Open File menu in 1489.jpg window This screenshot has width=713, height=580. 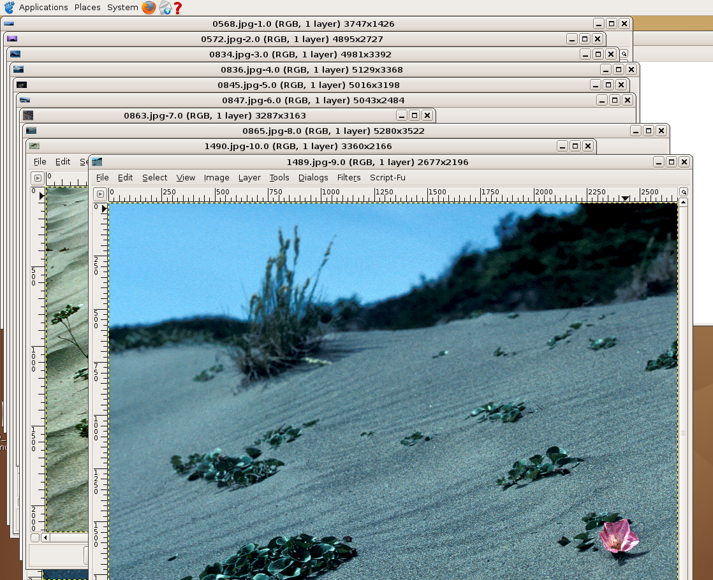102,178
